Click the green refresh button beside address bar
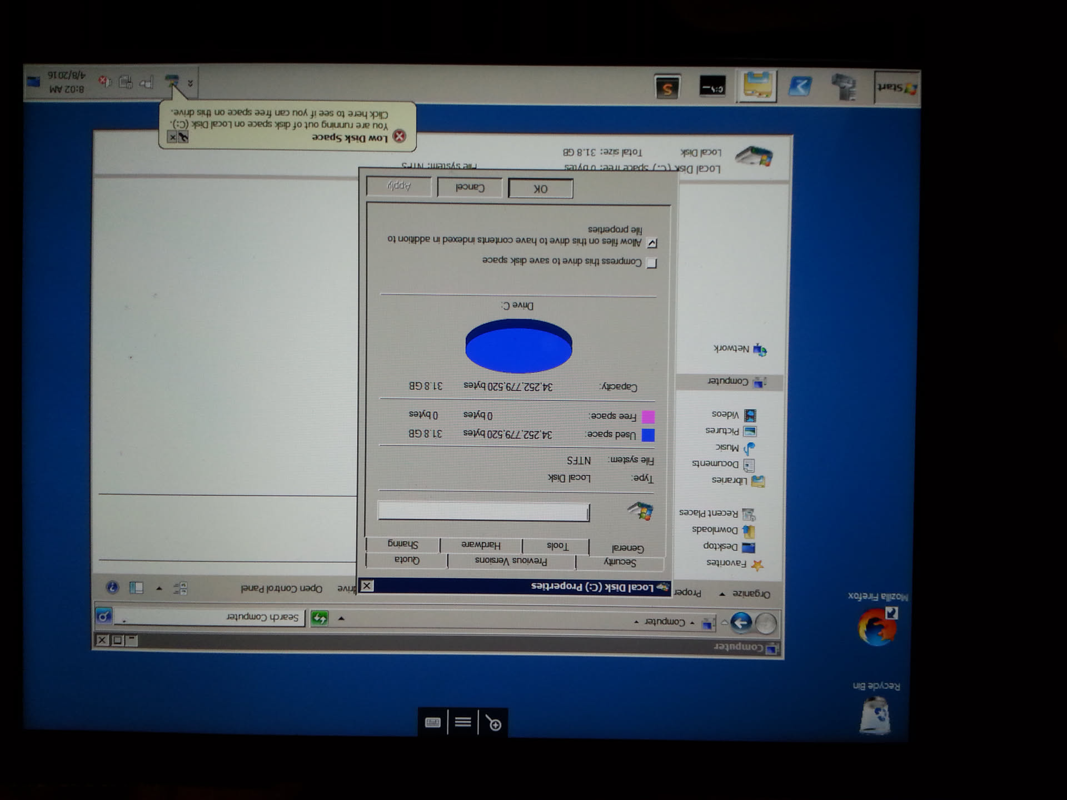This screenshot has width=1067, height=800. [320, 618]
